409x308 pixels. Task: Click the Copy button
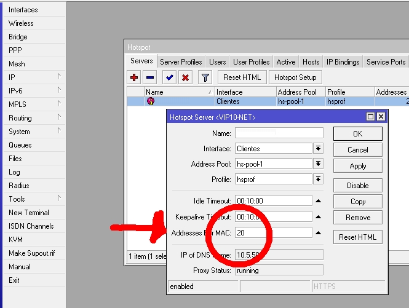[357, 201]
